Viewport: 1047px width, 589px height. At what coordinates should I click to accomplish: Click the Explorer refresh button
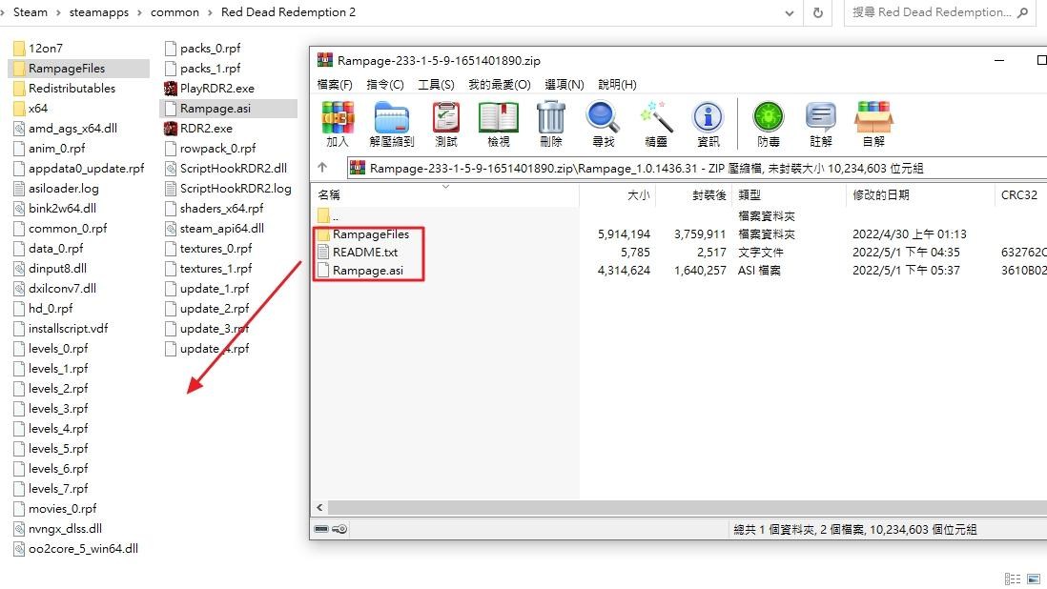click(x=818, y=12)
